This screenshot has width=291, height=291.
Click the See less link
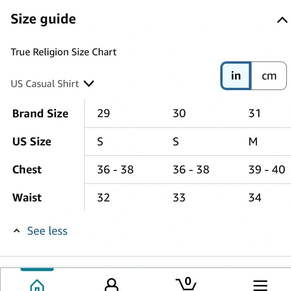[47, 231]
